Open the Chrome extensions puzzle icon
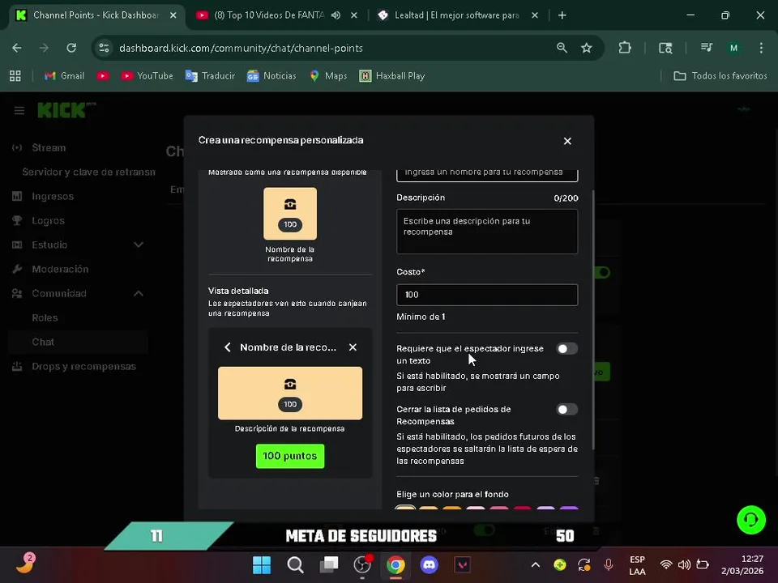Viewport: 778px width, 583px height. (625, 48)
